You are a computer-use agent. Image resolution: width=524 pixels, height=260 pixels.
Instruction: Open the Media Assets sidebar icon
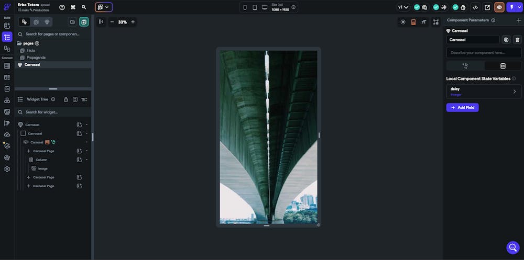7,112
